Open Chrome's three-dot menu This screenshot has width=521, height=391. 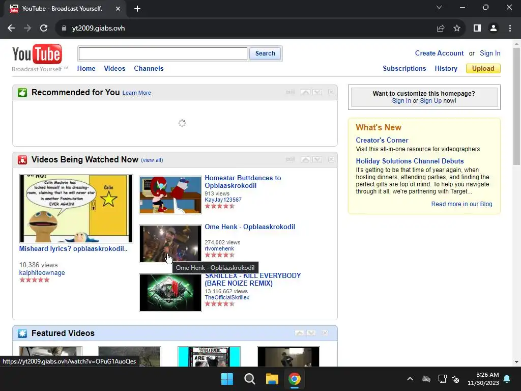510,29
